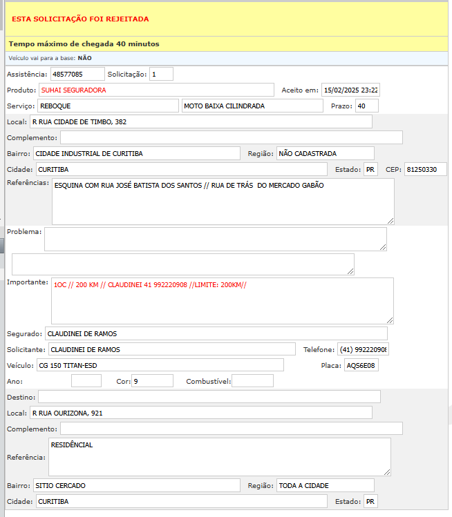This screenshot has height=517, width=452.
Task: Focus the Aceito em date field
Action: pos(350,90)
